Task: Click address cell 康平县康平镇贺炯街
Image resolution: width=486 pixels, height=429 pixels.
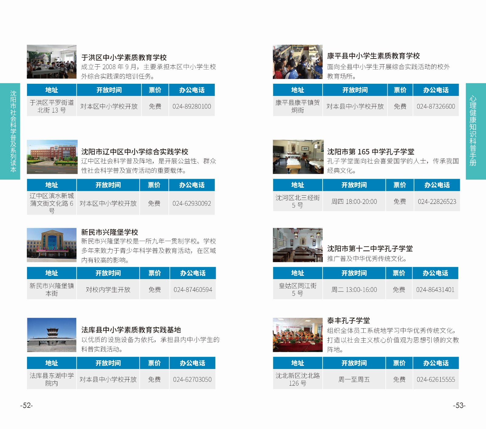Action: 298,106
